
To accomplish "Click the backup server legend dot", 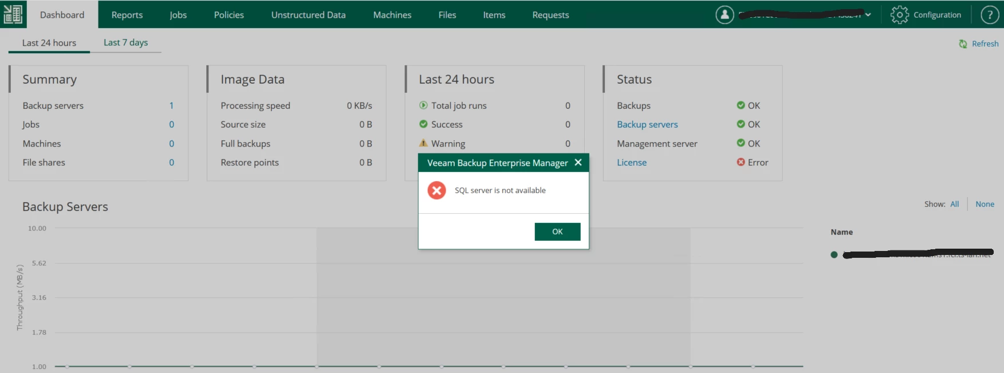I will pos(834,255).
